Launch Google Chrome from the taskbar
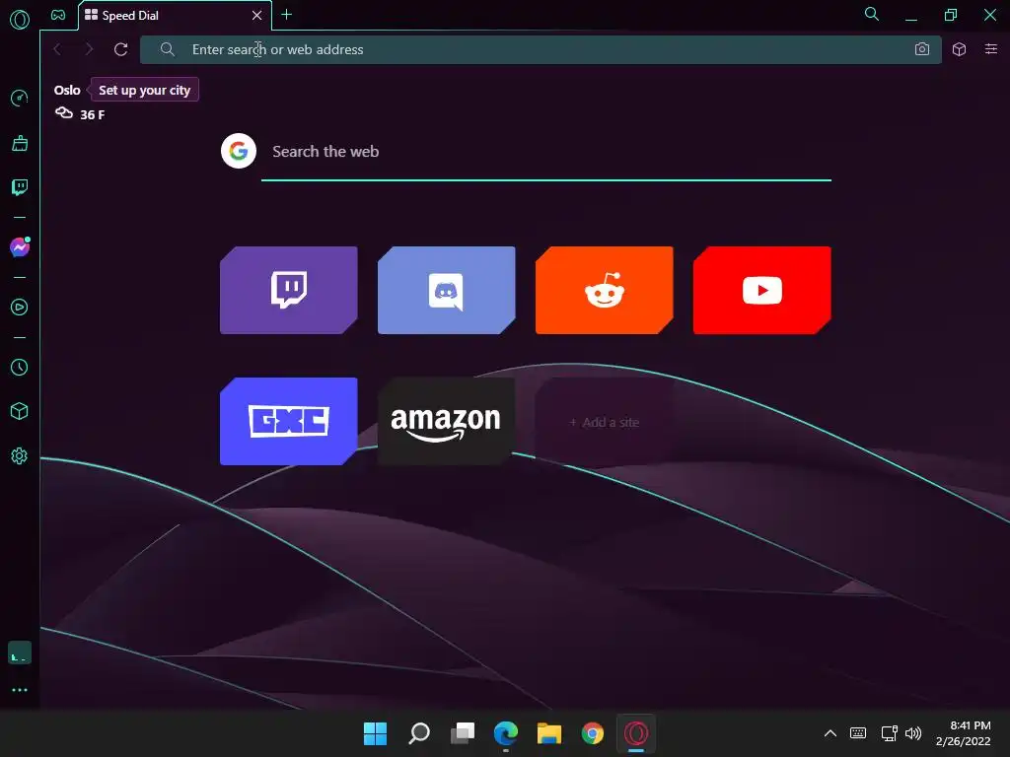1010x757 pixels. 593,733
